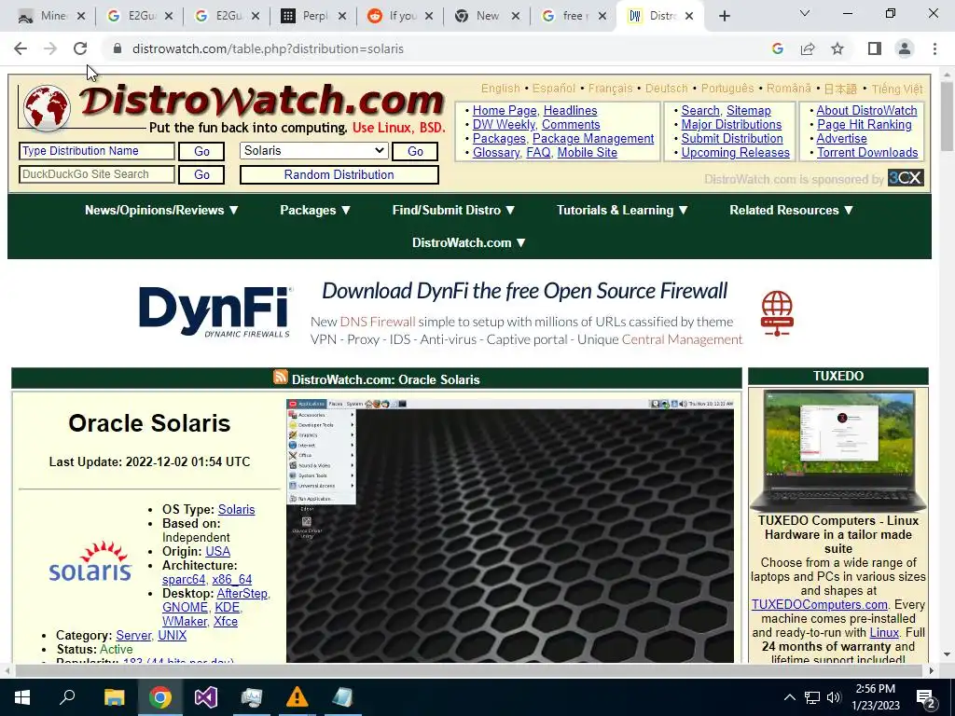Open Visual Studio from the taskbar
The height and width of the screenshot is (716, 955).
point(206,697)
